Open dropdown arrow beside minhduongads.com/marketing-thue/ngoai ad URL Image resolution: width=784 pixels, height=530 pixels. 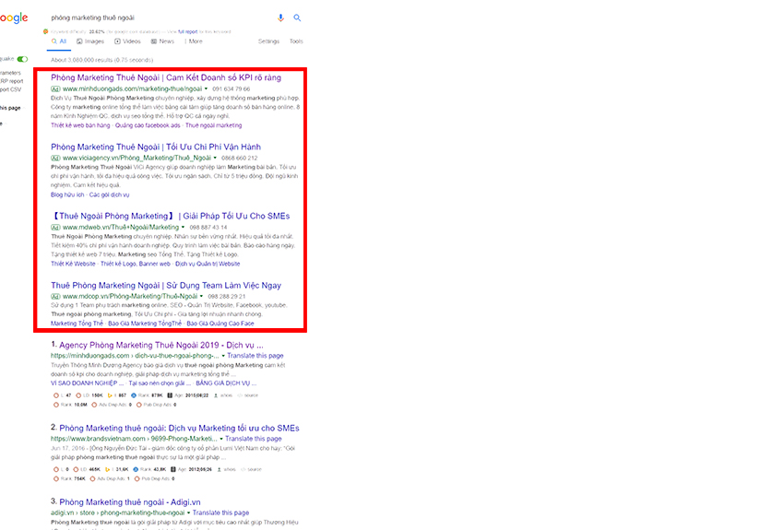(206, 88)
